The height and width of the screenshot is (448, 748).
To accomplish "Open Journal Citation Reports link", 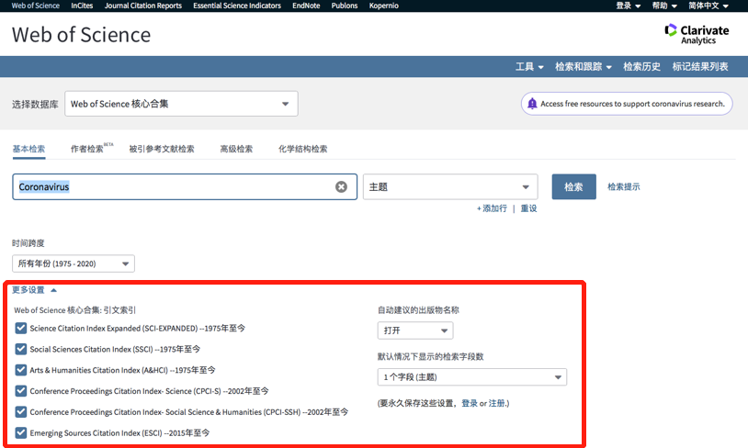I will 143,6.
